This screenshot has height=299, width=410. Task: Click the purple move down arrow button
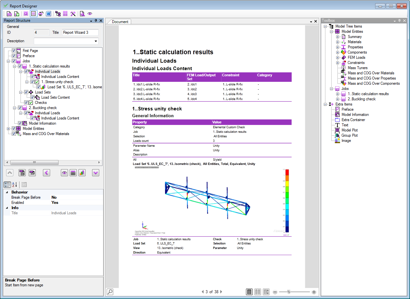96,173
